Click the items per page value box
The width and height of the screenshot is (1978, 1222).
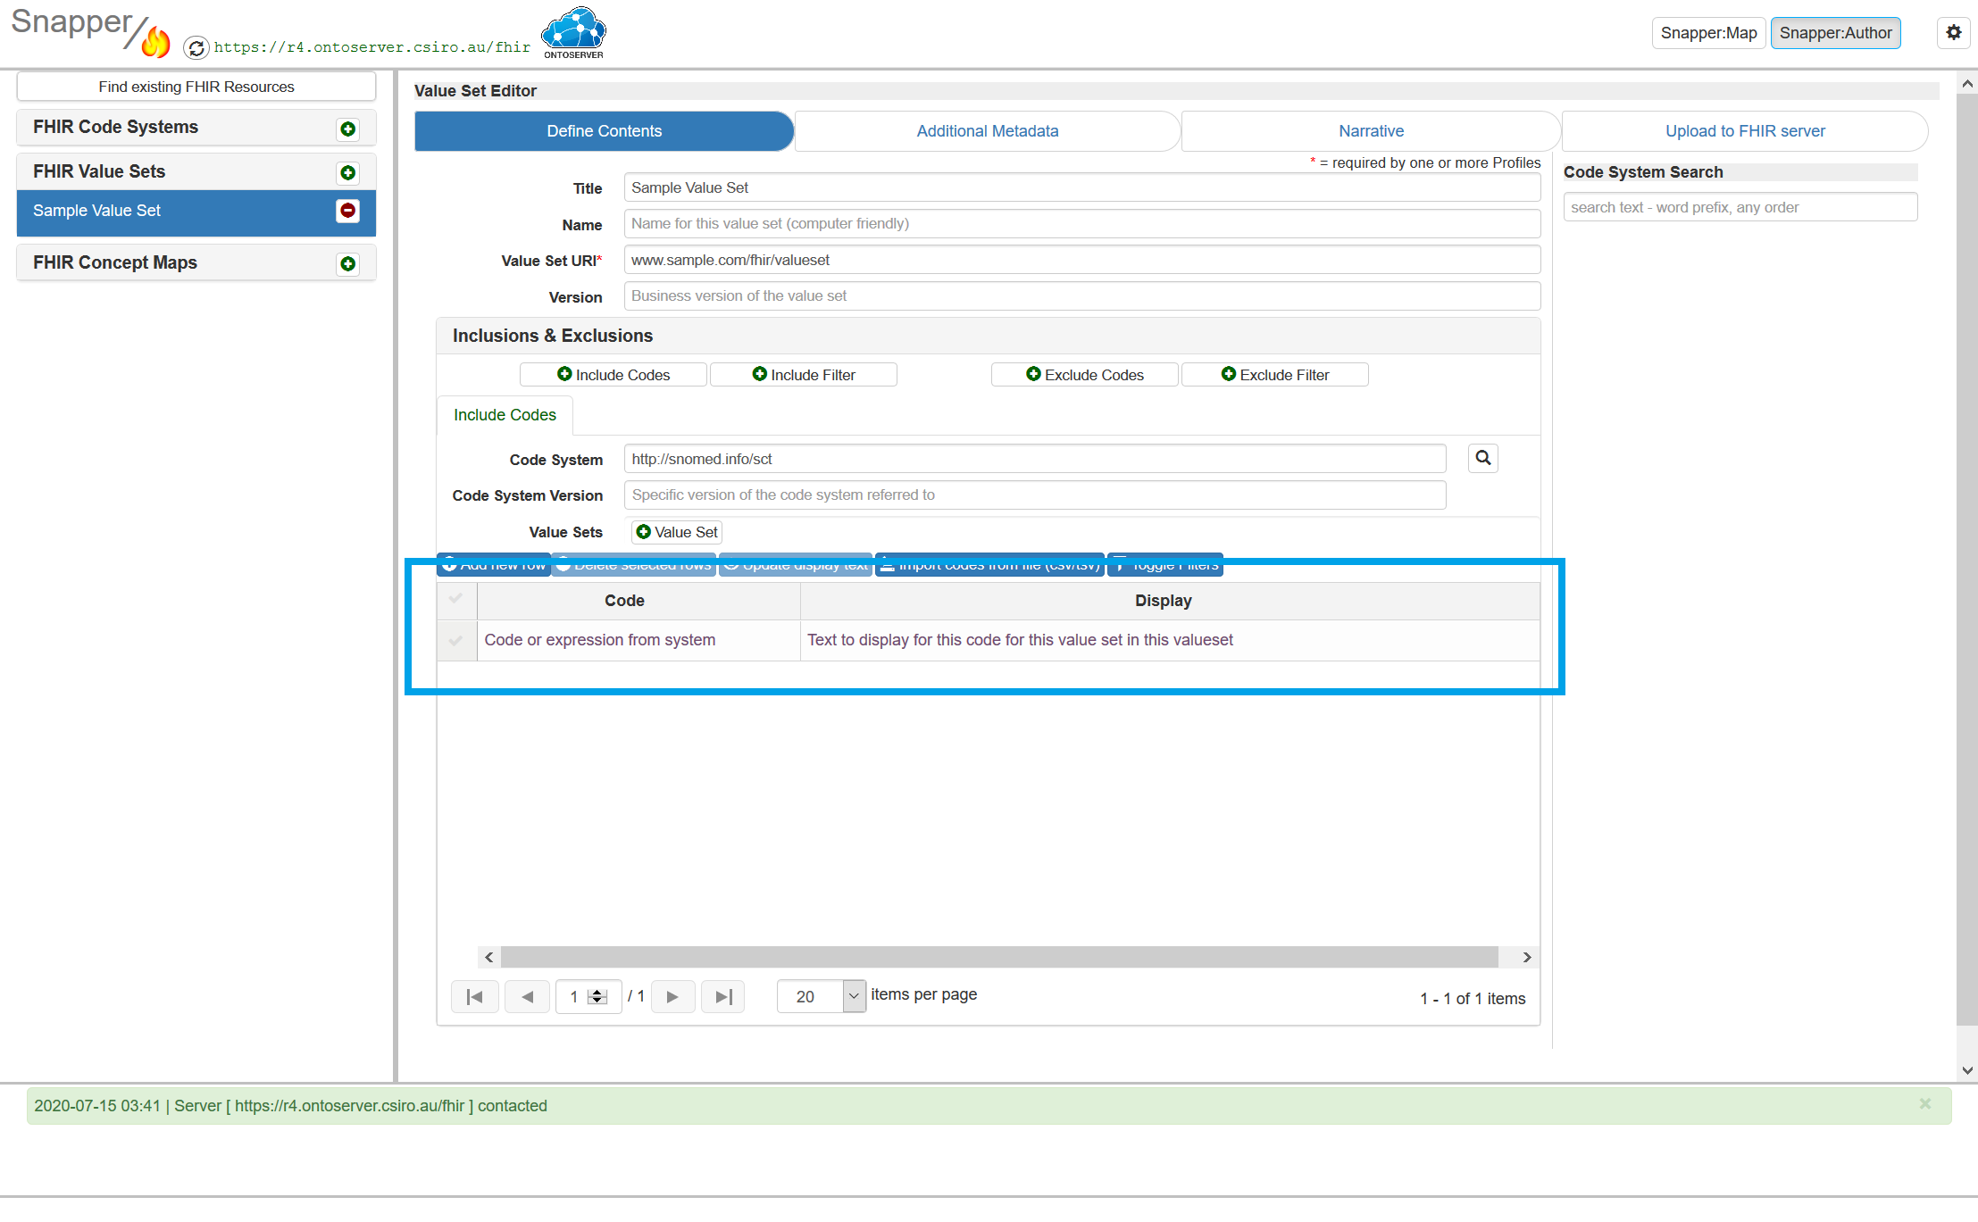coord(809,996)
